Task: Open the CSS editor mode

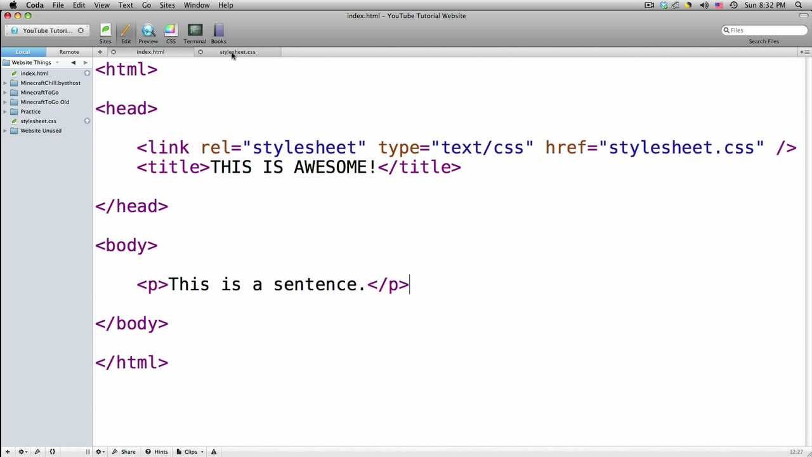Action: tap(171, 34)
